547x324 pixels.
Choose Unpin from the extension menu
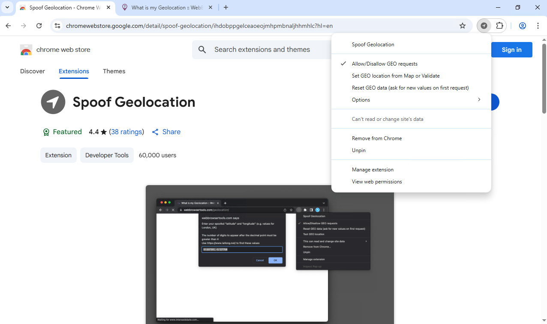(x=411, y=150)
